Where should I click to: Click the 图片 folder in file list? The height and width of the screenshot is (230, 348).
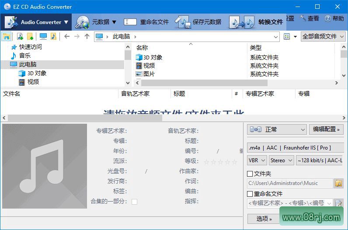149,74
